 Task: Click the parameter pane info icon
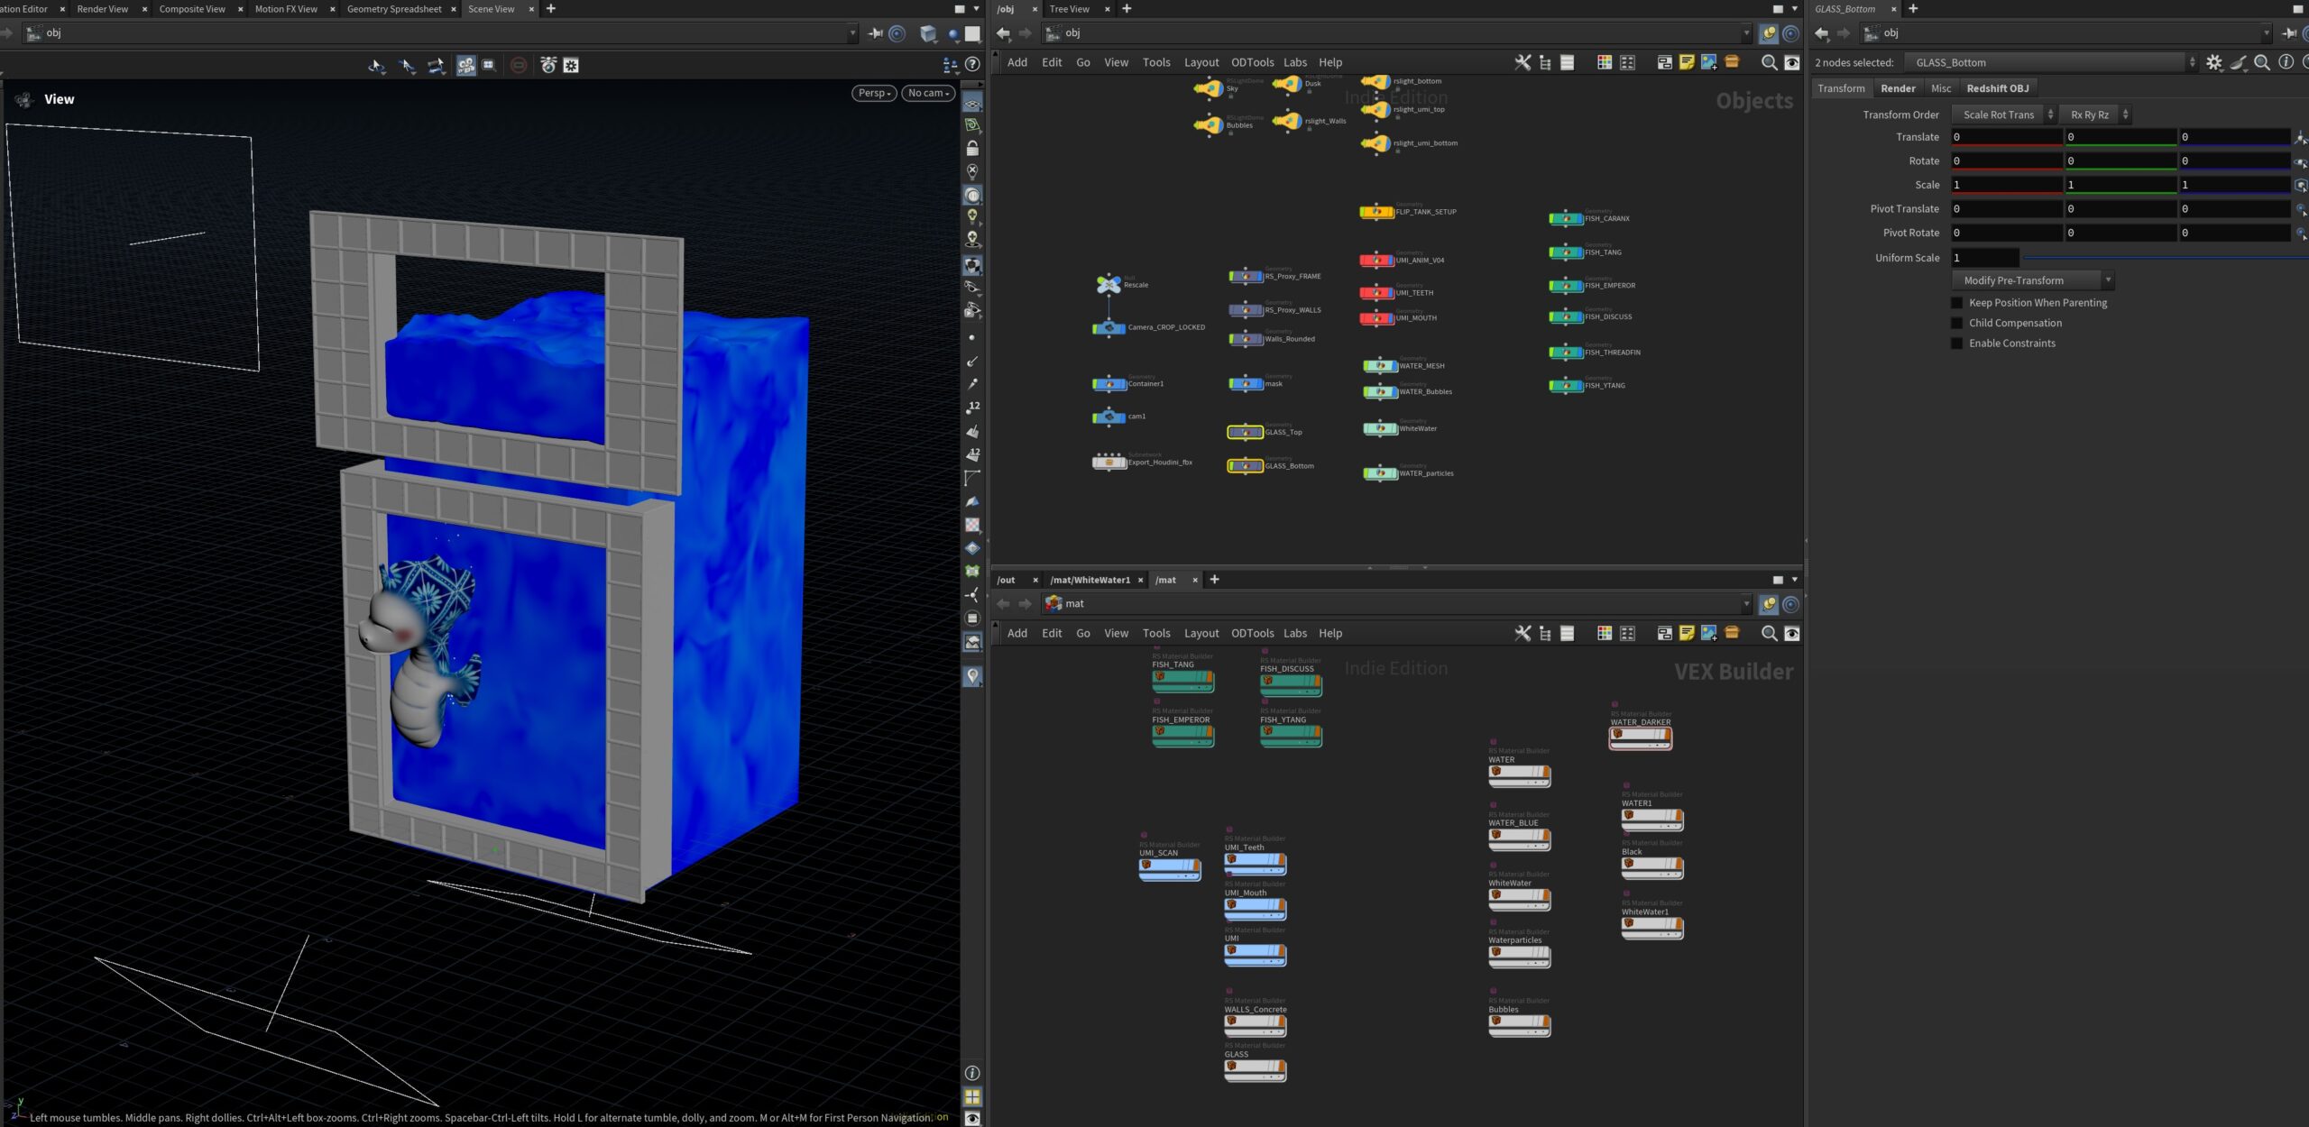(2286, 62)
